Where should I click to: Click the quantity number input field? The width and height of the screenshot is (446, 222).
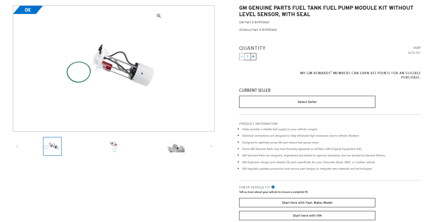[247, 56]
